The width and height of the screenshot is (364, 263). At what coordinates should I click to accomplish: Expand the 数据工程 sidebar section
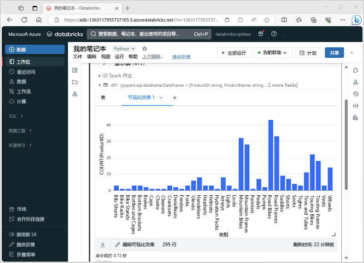pos(20,131)
